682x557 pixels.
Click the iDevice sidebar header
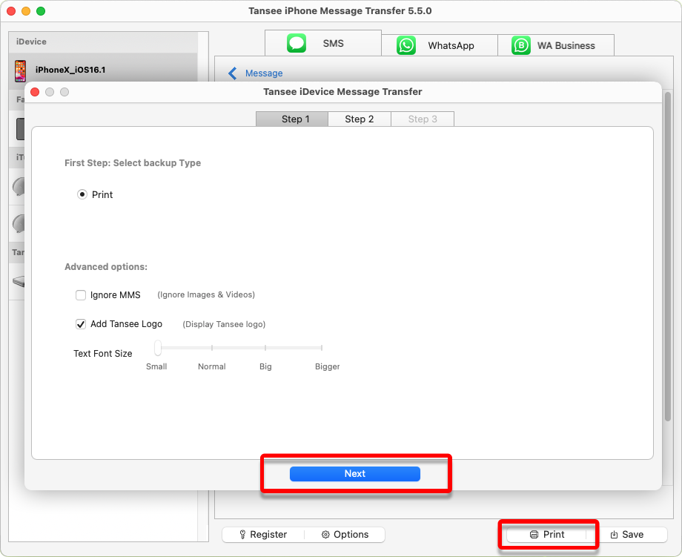[x=103, y=42]
